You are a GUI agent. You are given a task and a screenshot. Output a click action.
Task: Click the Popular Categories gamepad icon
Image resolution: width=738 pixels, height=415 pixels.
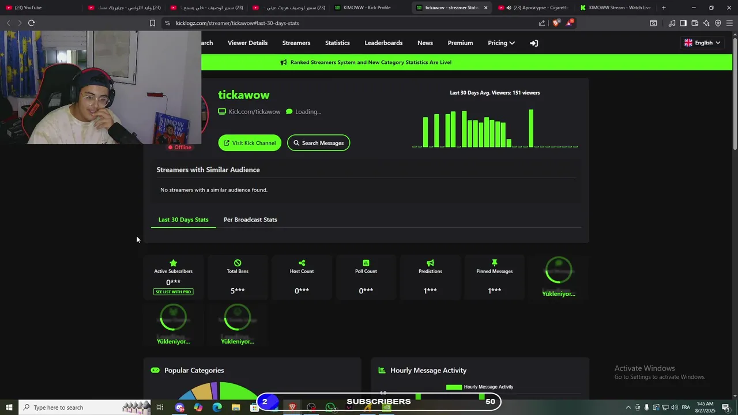click(x=155, y=370)
